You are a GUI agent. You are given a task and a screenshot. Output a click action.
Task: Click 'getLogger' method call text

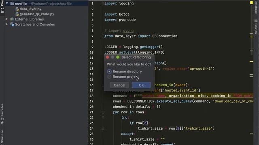point(149,47)
